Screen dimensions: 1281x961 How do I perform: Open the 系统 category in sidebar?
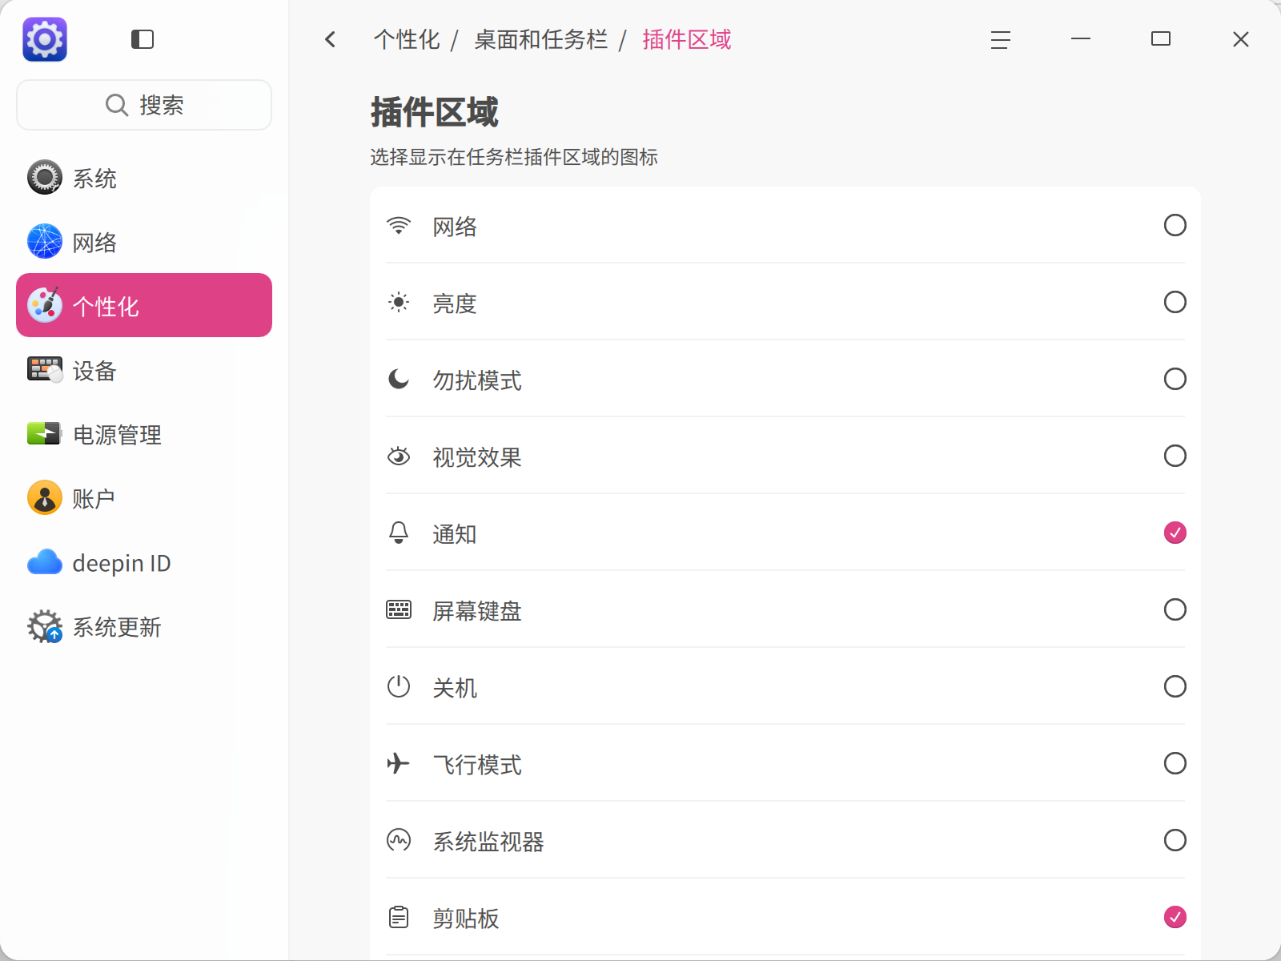(144, 178)
